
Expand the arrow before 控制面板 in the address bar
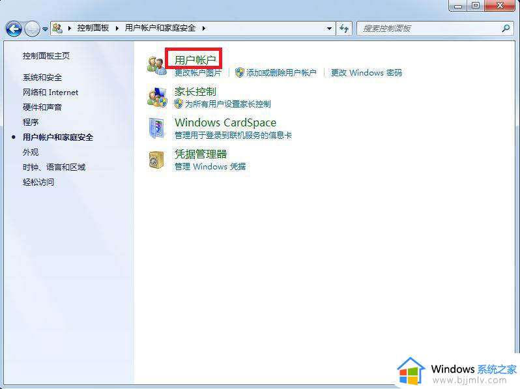tap(69, 29)
